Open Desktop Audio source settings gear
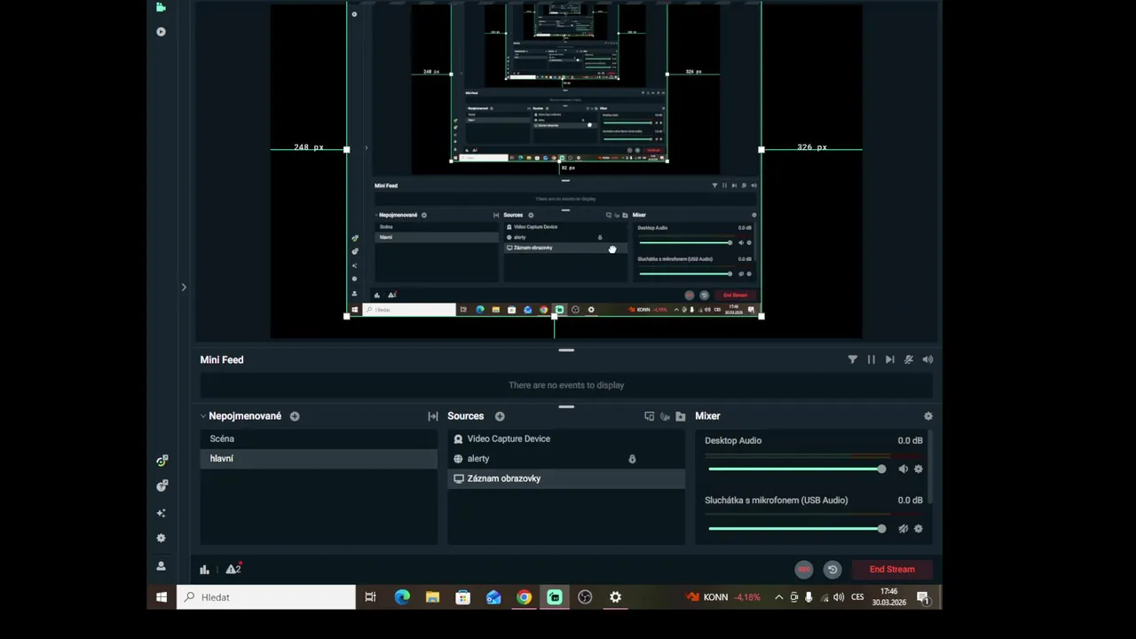Viewport: 1136px width, 639px height. point(919,469)
